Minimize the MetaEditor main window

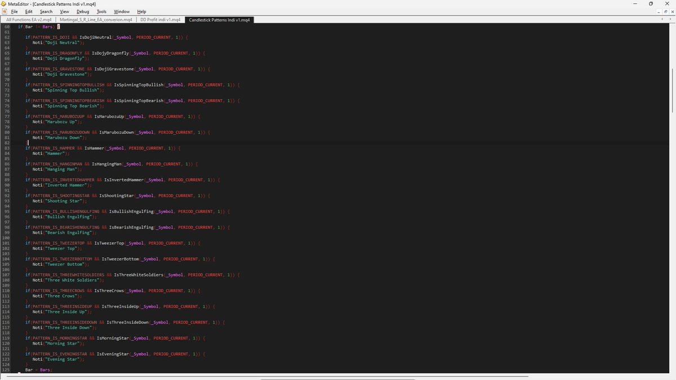click(635, 3)
